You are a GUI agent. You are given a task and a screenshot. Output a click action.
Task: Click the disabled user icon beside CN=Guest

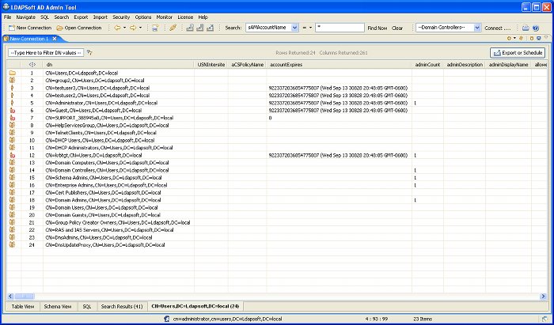click(x=12, y=110)
